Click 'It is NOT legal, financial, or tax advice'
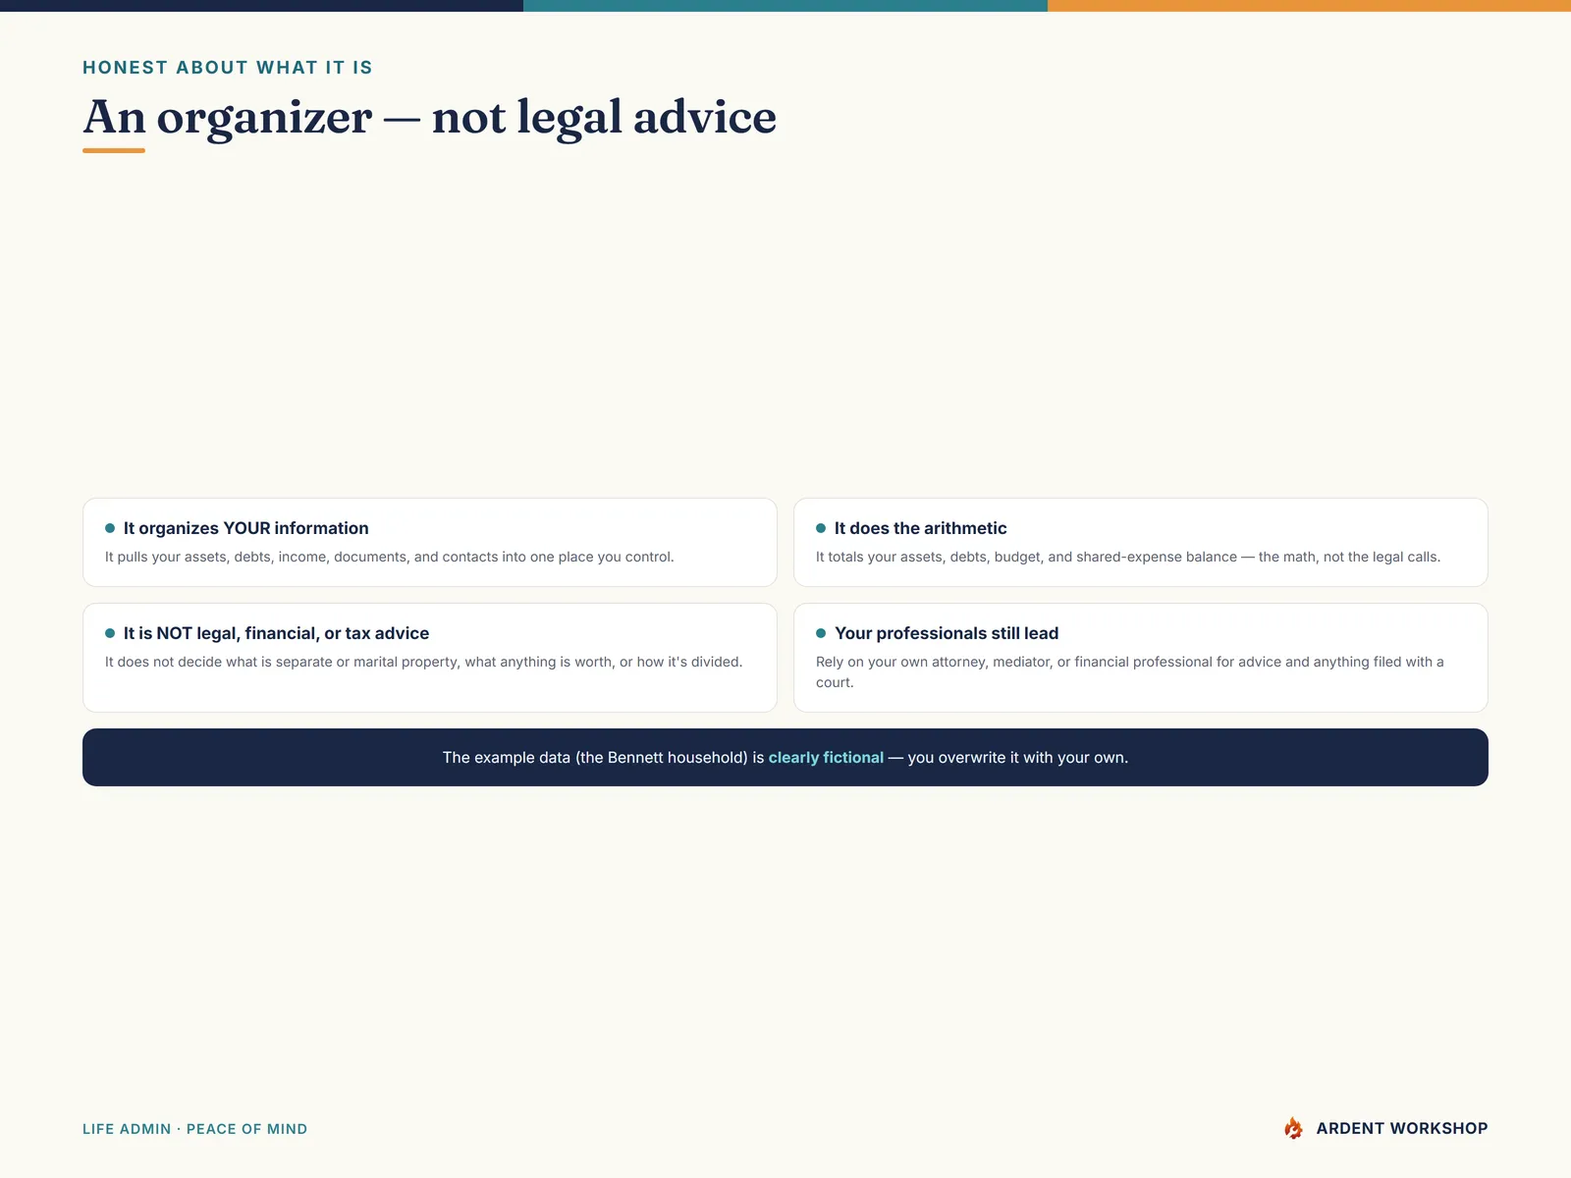 click(x=276, y=633)
